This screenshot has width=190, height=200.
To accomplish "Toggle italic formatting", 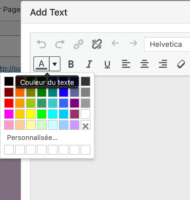I will 89,64.
